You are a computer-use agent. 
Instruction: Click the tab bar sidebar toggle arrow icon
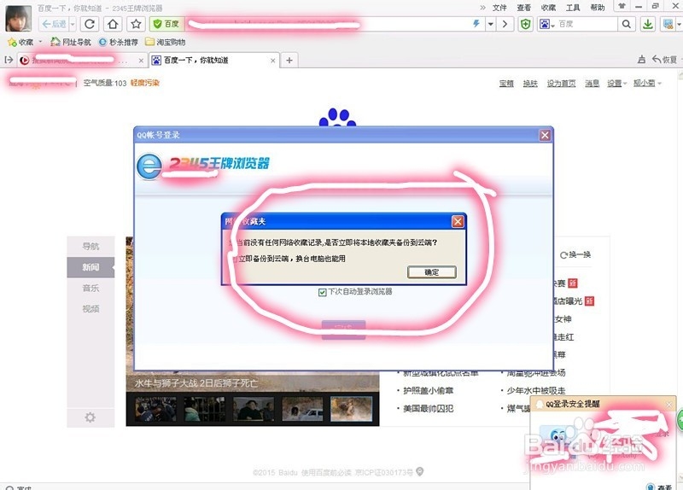[9, 60]
